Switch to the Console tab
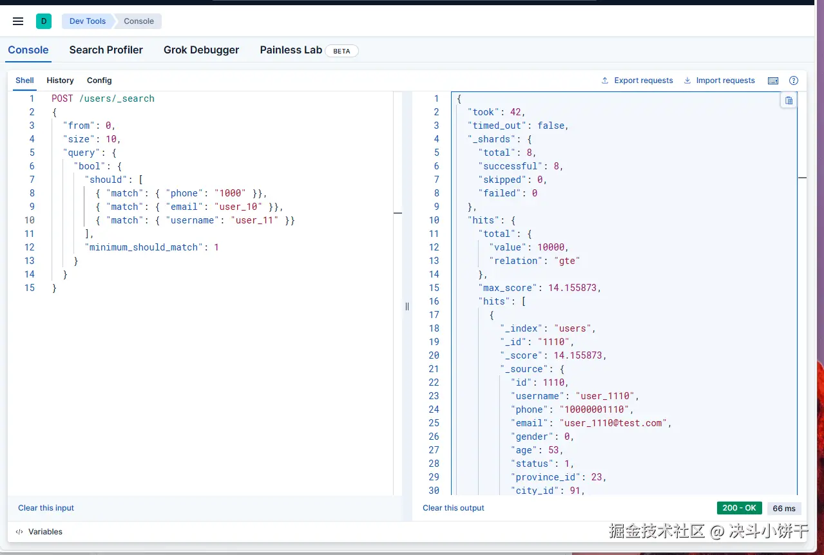Viewport: 824px width, 555px height. coord(28,50)
